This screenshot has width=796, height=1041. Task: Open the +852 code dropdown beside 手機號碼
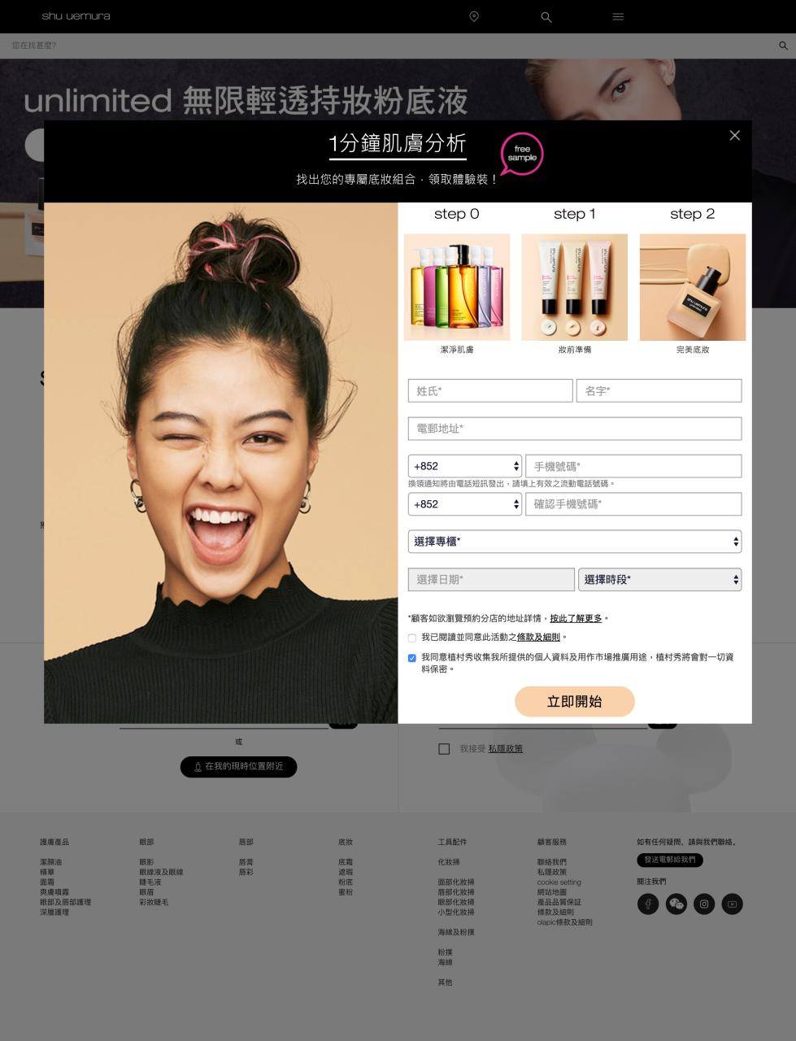(x=464, y=466)
